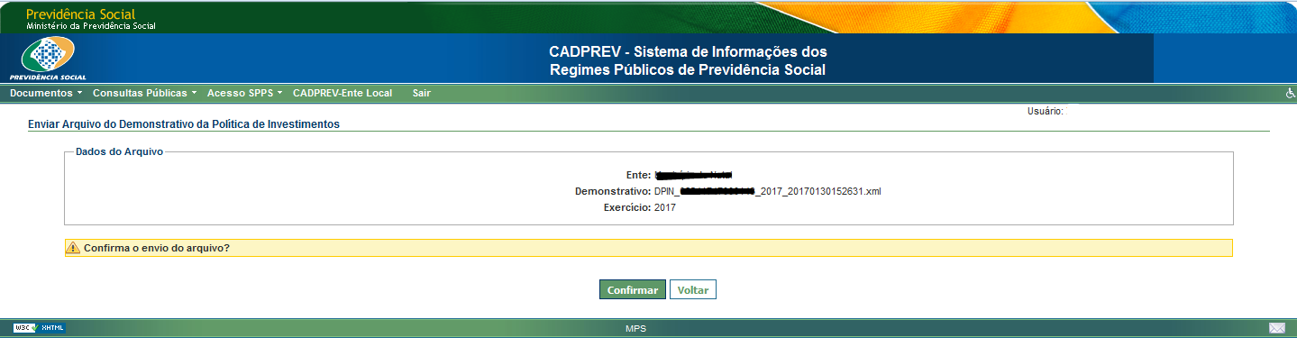Expand the Documentos dropdown menu
Viewport: 1297px width, 338px height.
tap(46, 93)
